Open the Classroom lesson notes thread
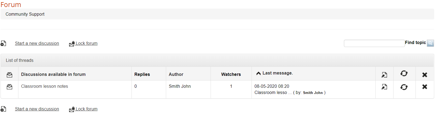The image size is (435, 118). [x=44, y=86]
